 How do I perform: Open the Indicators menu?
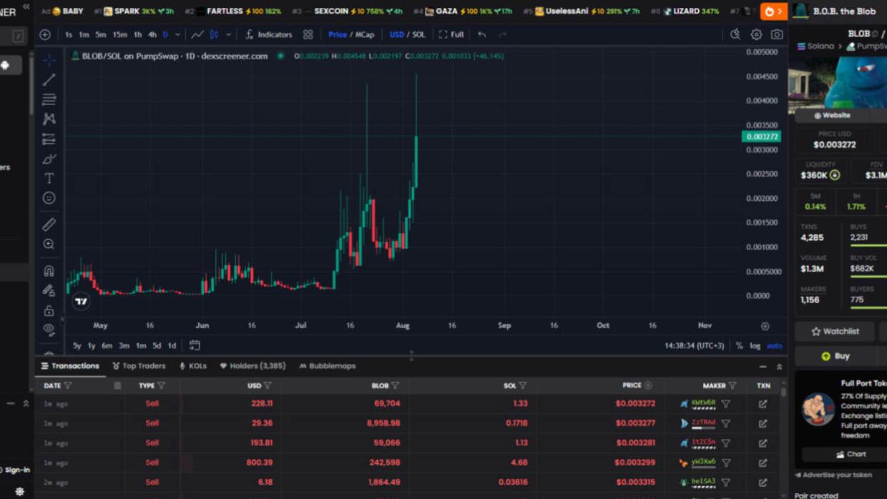[x=268, y=34]
